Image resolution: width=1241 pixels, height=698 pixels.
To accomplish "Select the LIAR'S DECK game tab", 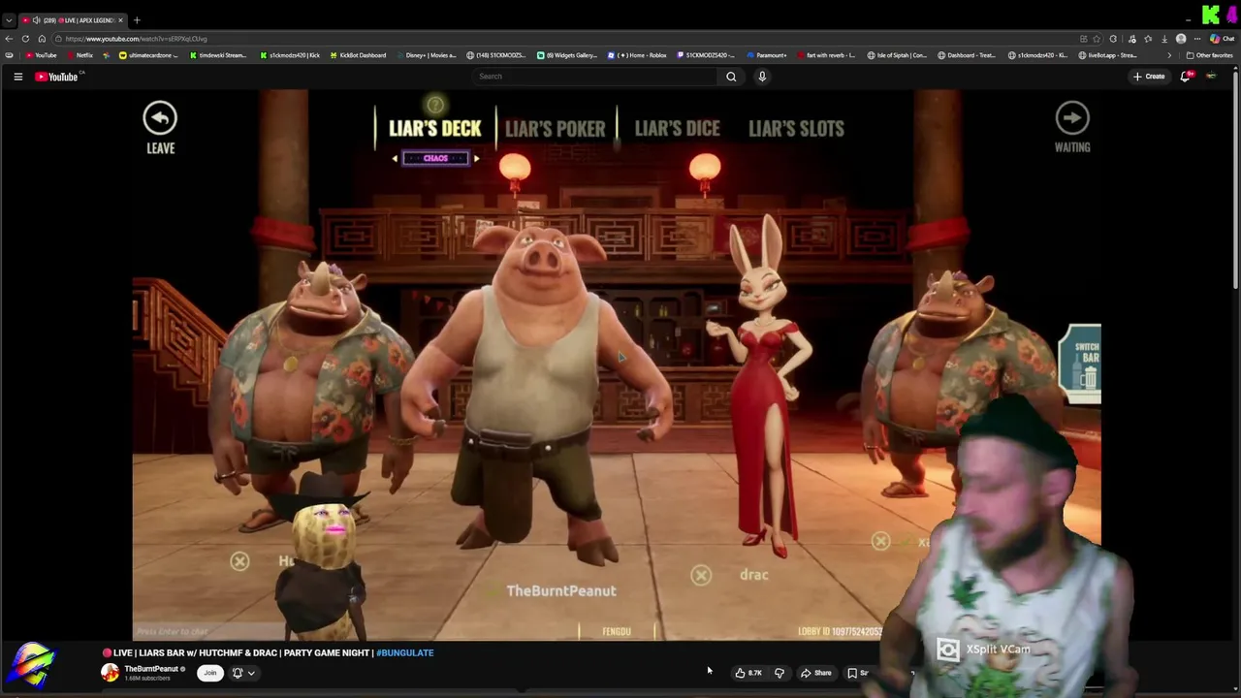I will point(434,128).
